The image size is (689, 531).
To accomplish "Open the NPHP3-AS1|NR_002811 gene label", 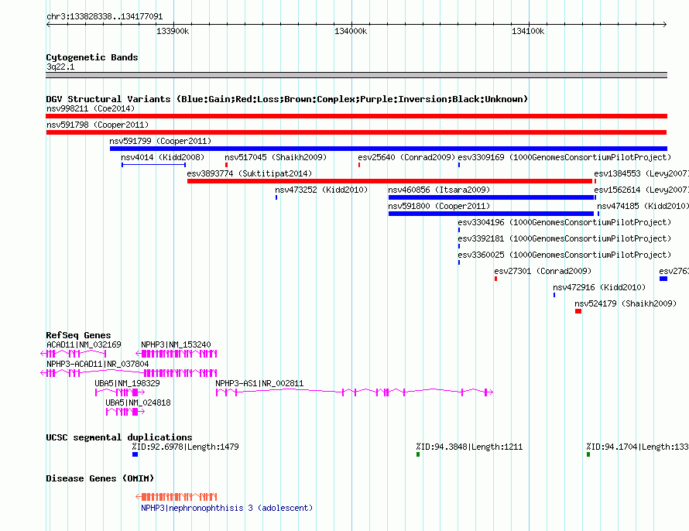I will (x=259, y=383).
